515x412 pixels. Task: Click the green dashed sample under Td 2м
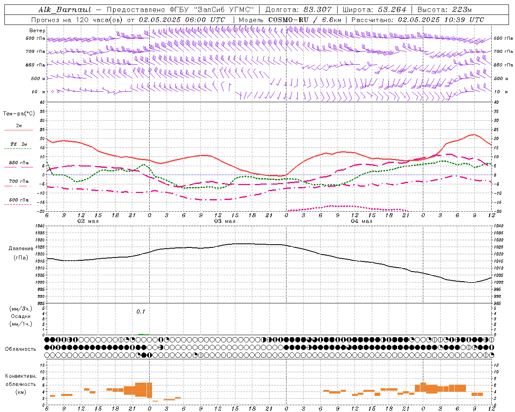[x=18, y=149]
